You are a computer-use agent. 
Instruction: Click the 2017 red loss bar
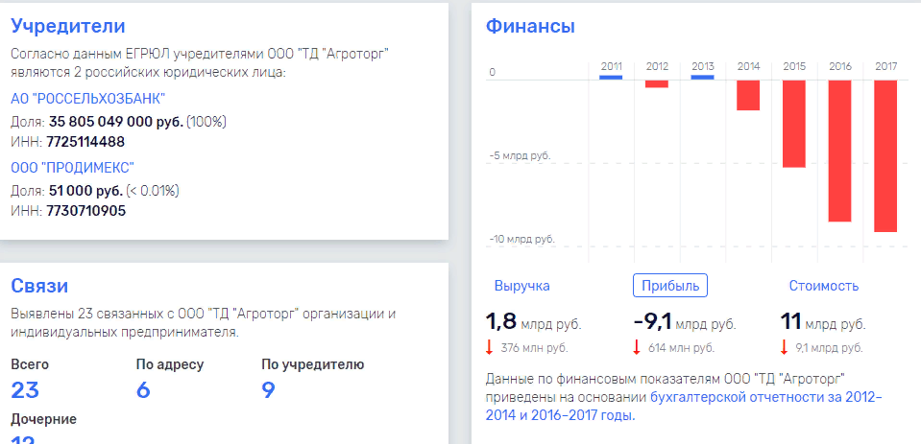885,156
